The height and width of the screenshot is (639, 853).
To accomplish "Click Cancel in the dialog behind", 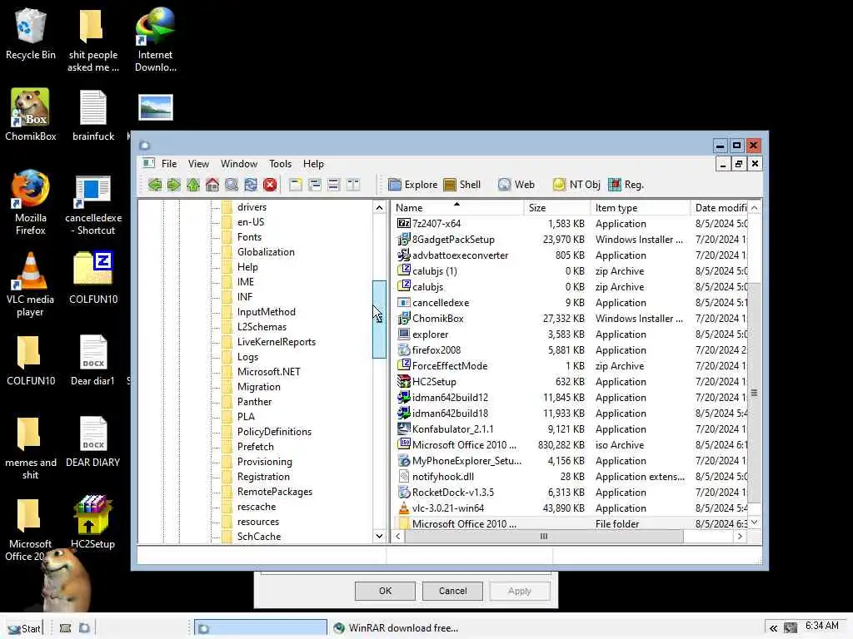I will (452, 591).
